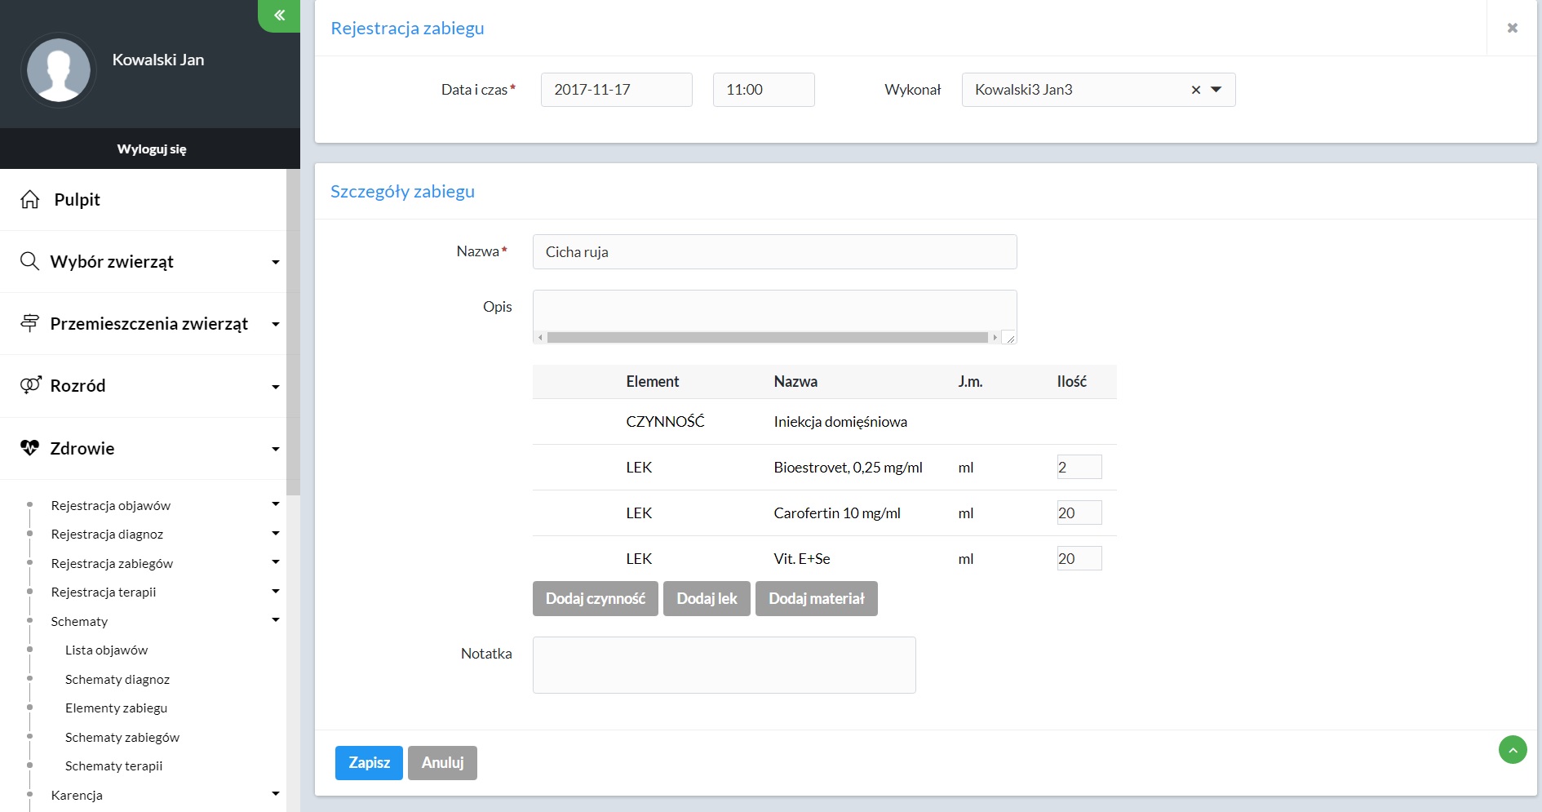Expand the Przemieszczenia zwierząt menu arrow
1542x812 pixels.
[276, 324]
